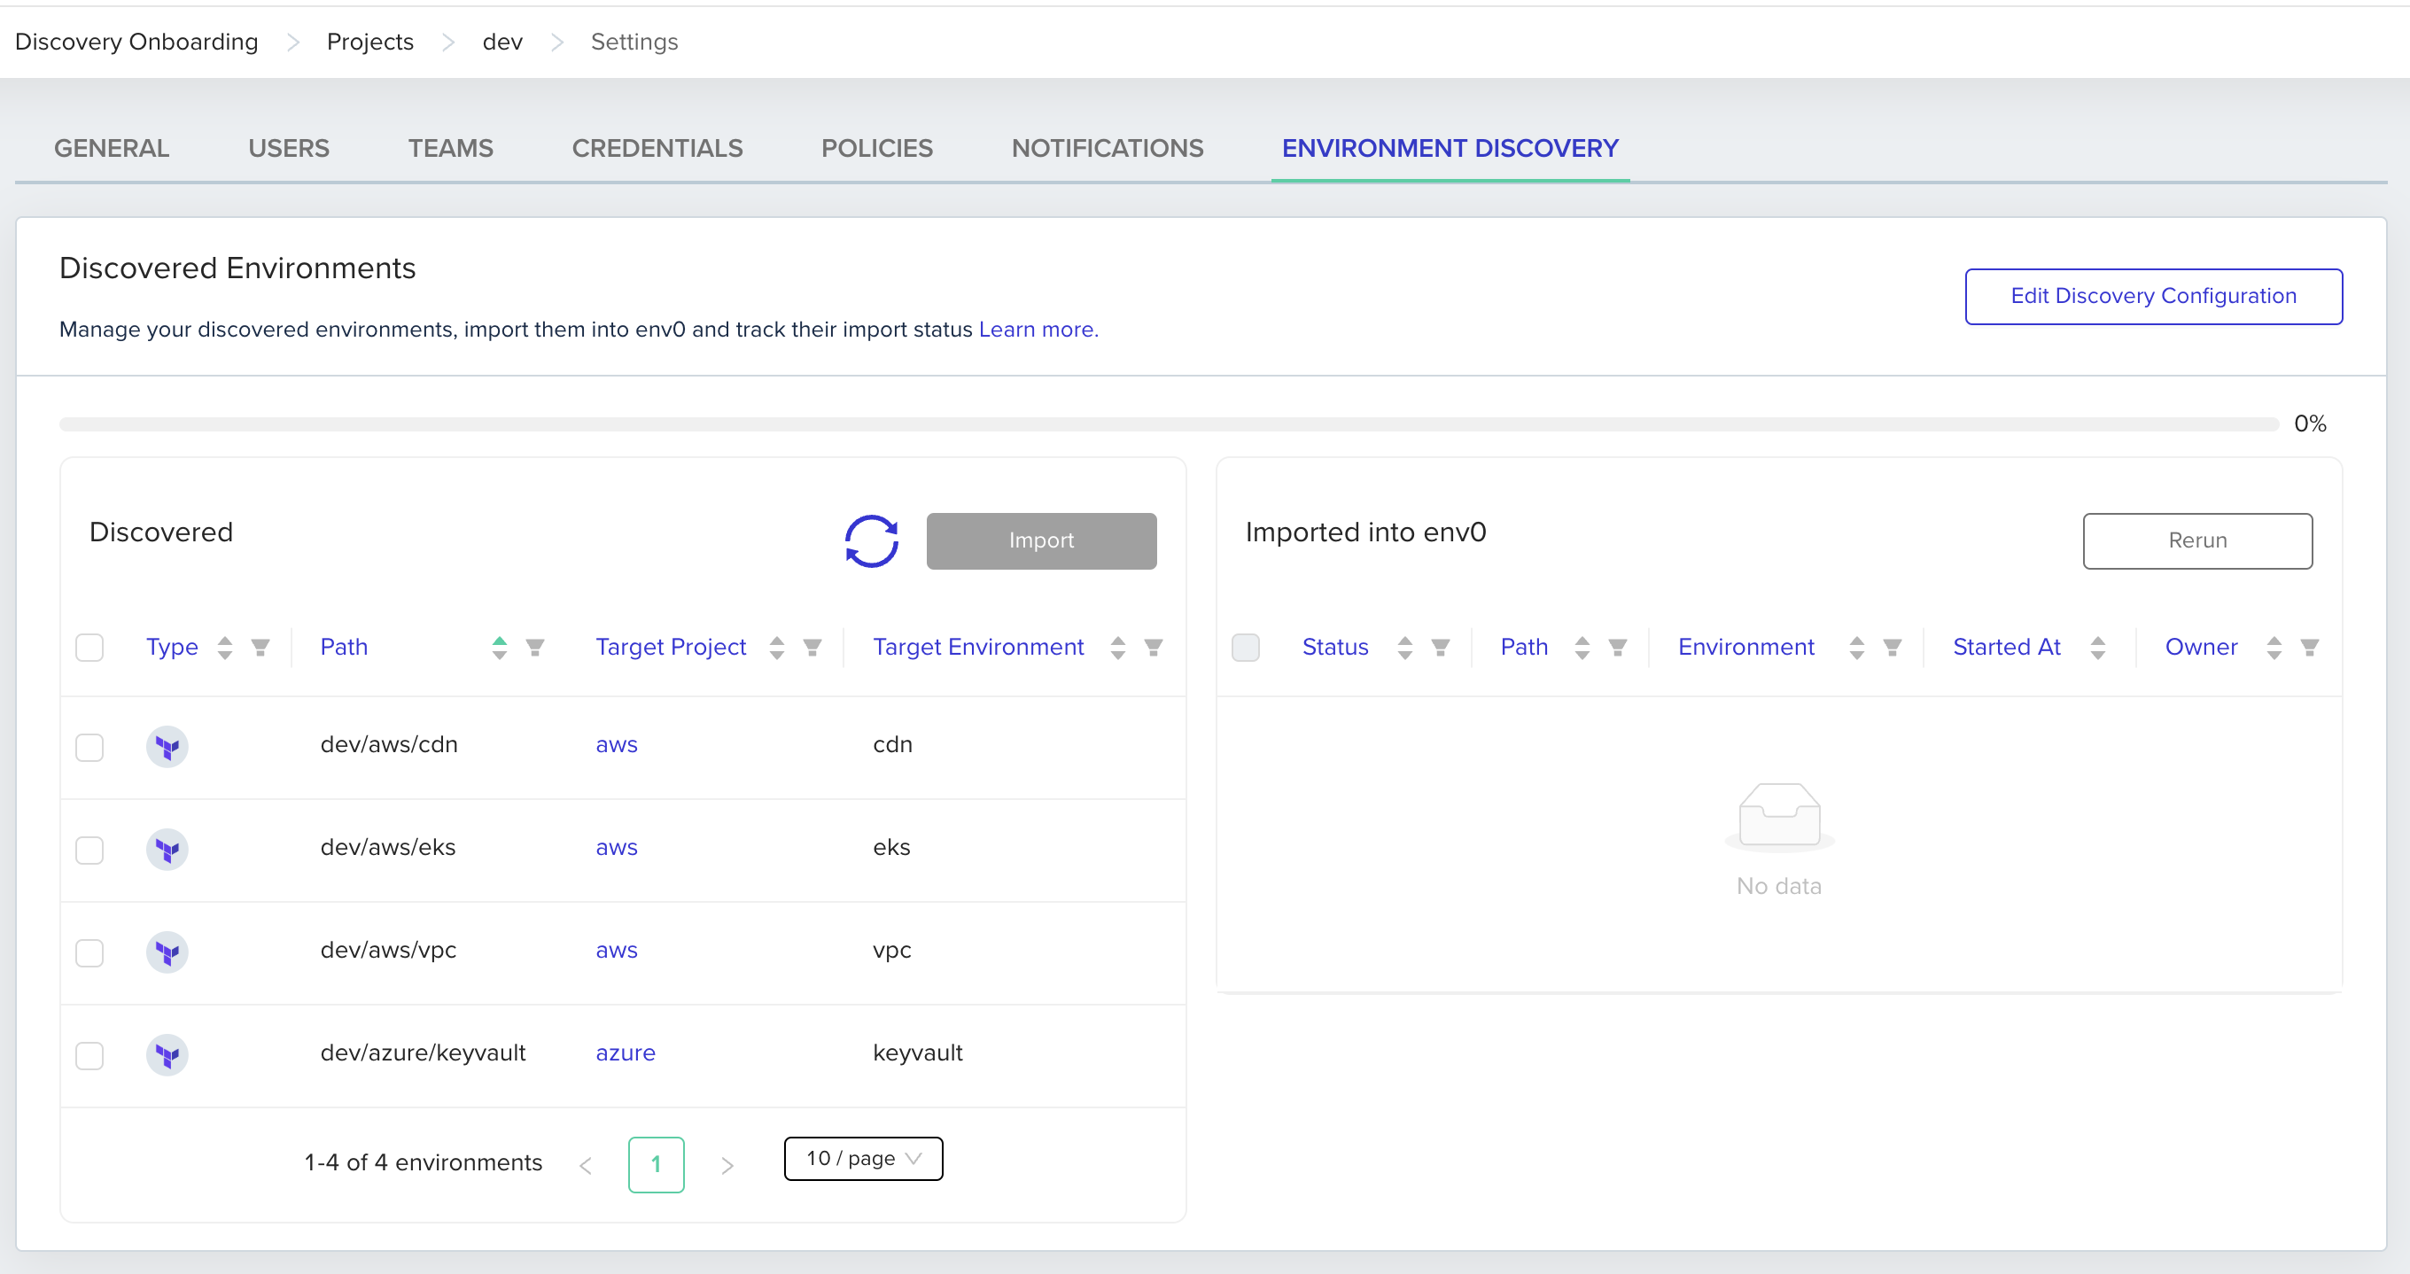Sort by the Path column in Discovered table
This screenshot has height=1274, width=2410.
tap(499, 648)
